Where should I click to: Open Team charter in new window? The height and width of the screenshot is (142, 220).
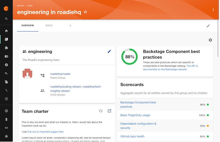[x=109, y=111]
